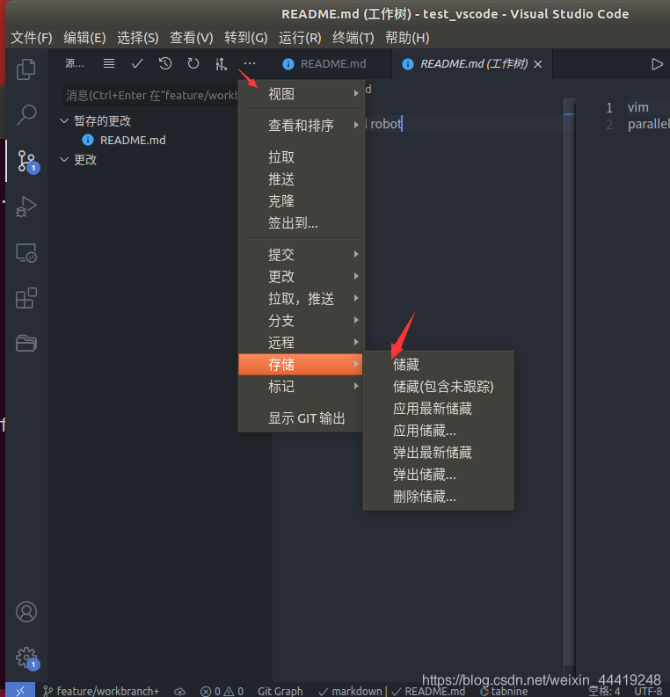This screenshot has height=697, width=670.
Task: Expand the 视图 submenu
Action: click(x=302, y=94)
